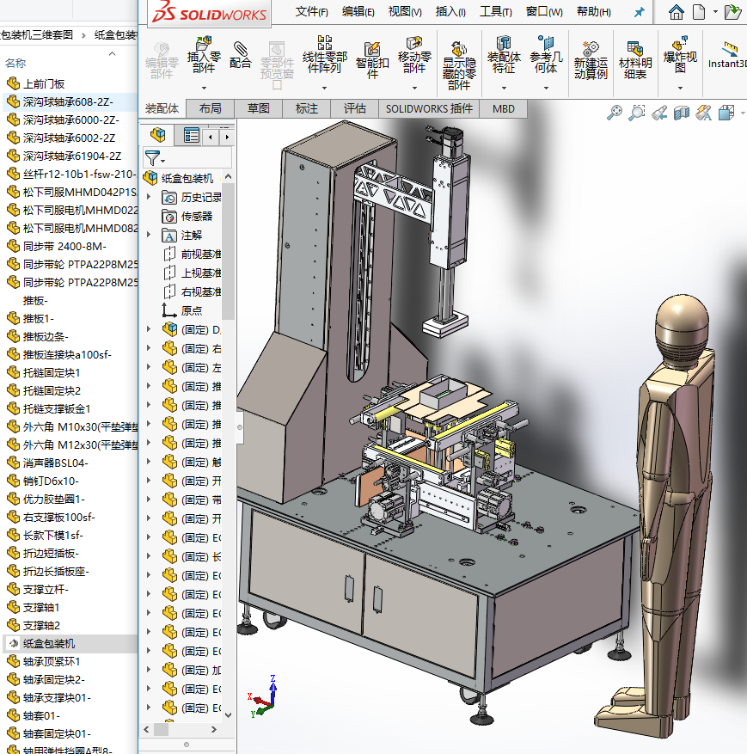Open dropdown arrow under Insert Components
This screenshot has height=754, width=747.
coord(204,88)
